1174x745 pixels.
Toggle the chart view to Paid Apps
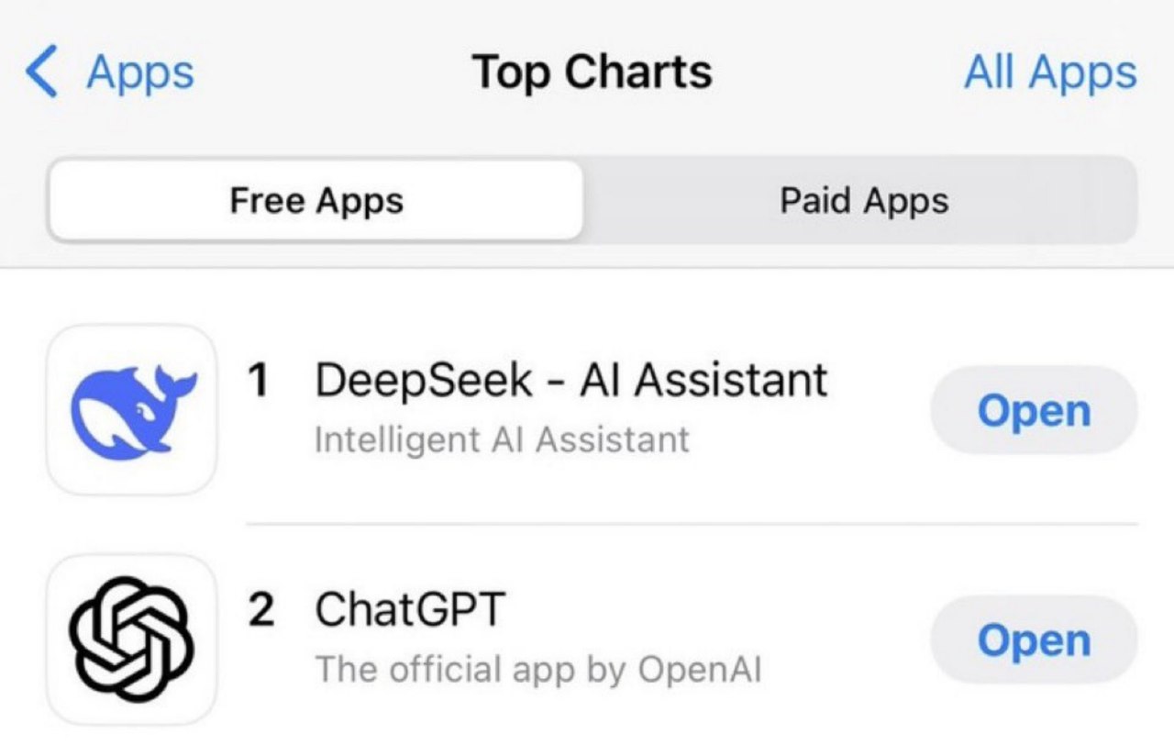863,200
